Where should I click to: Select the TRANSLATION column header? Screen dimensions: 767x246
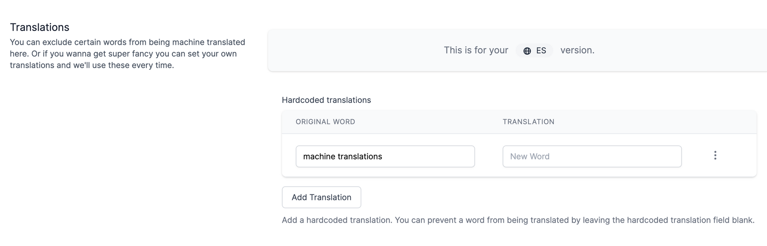(528, 122)
